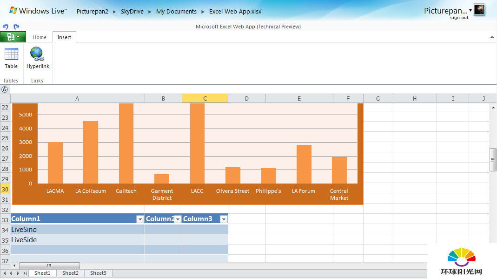Viewport: 497px width, 279px height.
Task: Click the Undo arrow icon
Action: click(x=6, y=27)
